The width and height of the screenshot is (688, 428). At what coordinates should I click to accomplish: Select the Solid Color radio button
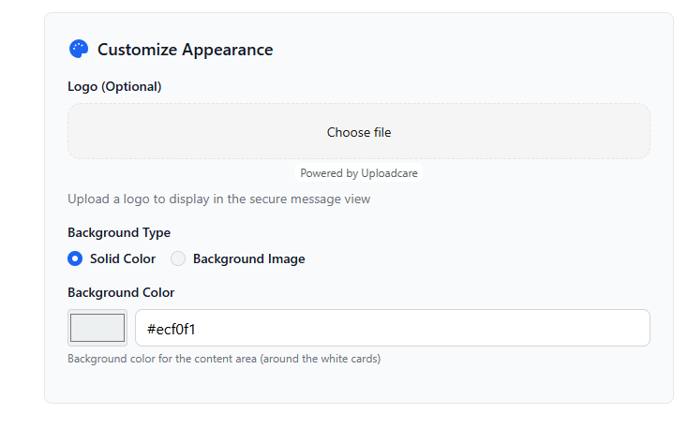point(75,258)
